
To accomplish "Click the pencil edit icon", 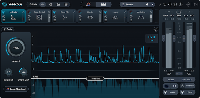I will point(160,4).
